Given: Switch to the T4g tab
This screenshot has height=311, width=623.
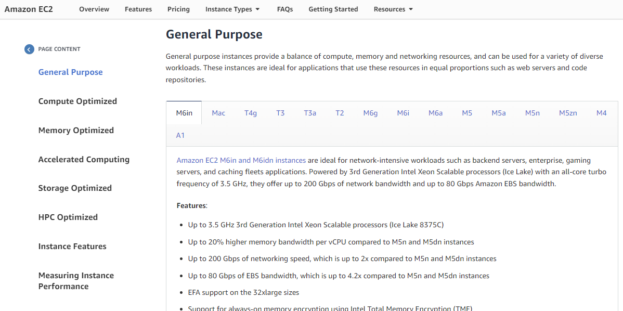Looking at the screenshot, I should tap(251, 113).
